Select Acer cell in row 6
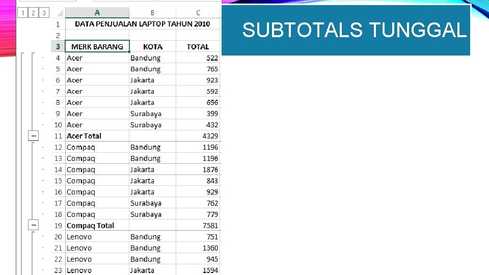 (x=97, y=80)
